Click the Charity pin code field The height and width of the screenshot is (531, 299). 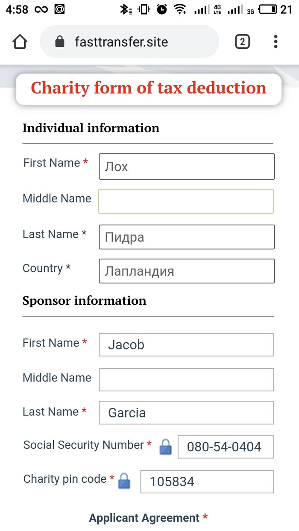[x=207, y=481]
